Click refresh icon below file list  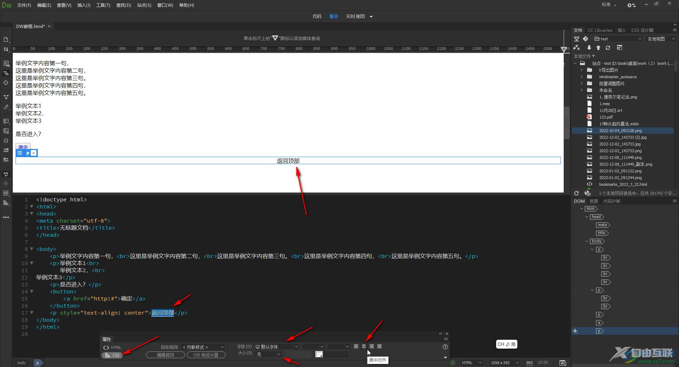point(576,193)
